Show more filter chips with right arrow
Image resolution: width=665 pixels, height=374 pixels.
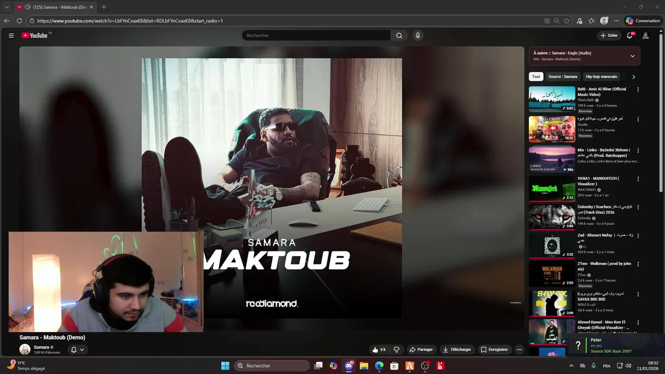(x=633, y=76)
